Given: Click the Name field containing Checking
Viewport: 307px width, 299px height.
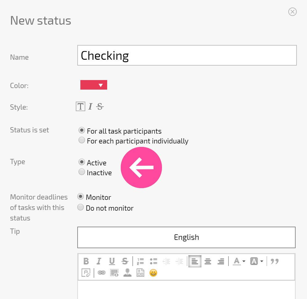Looking at the screenshot, I should click(187, 55).
